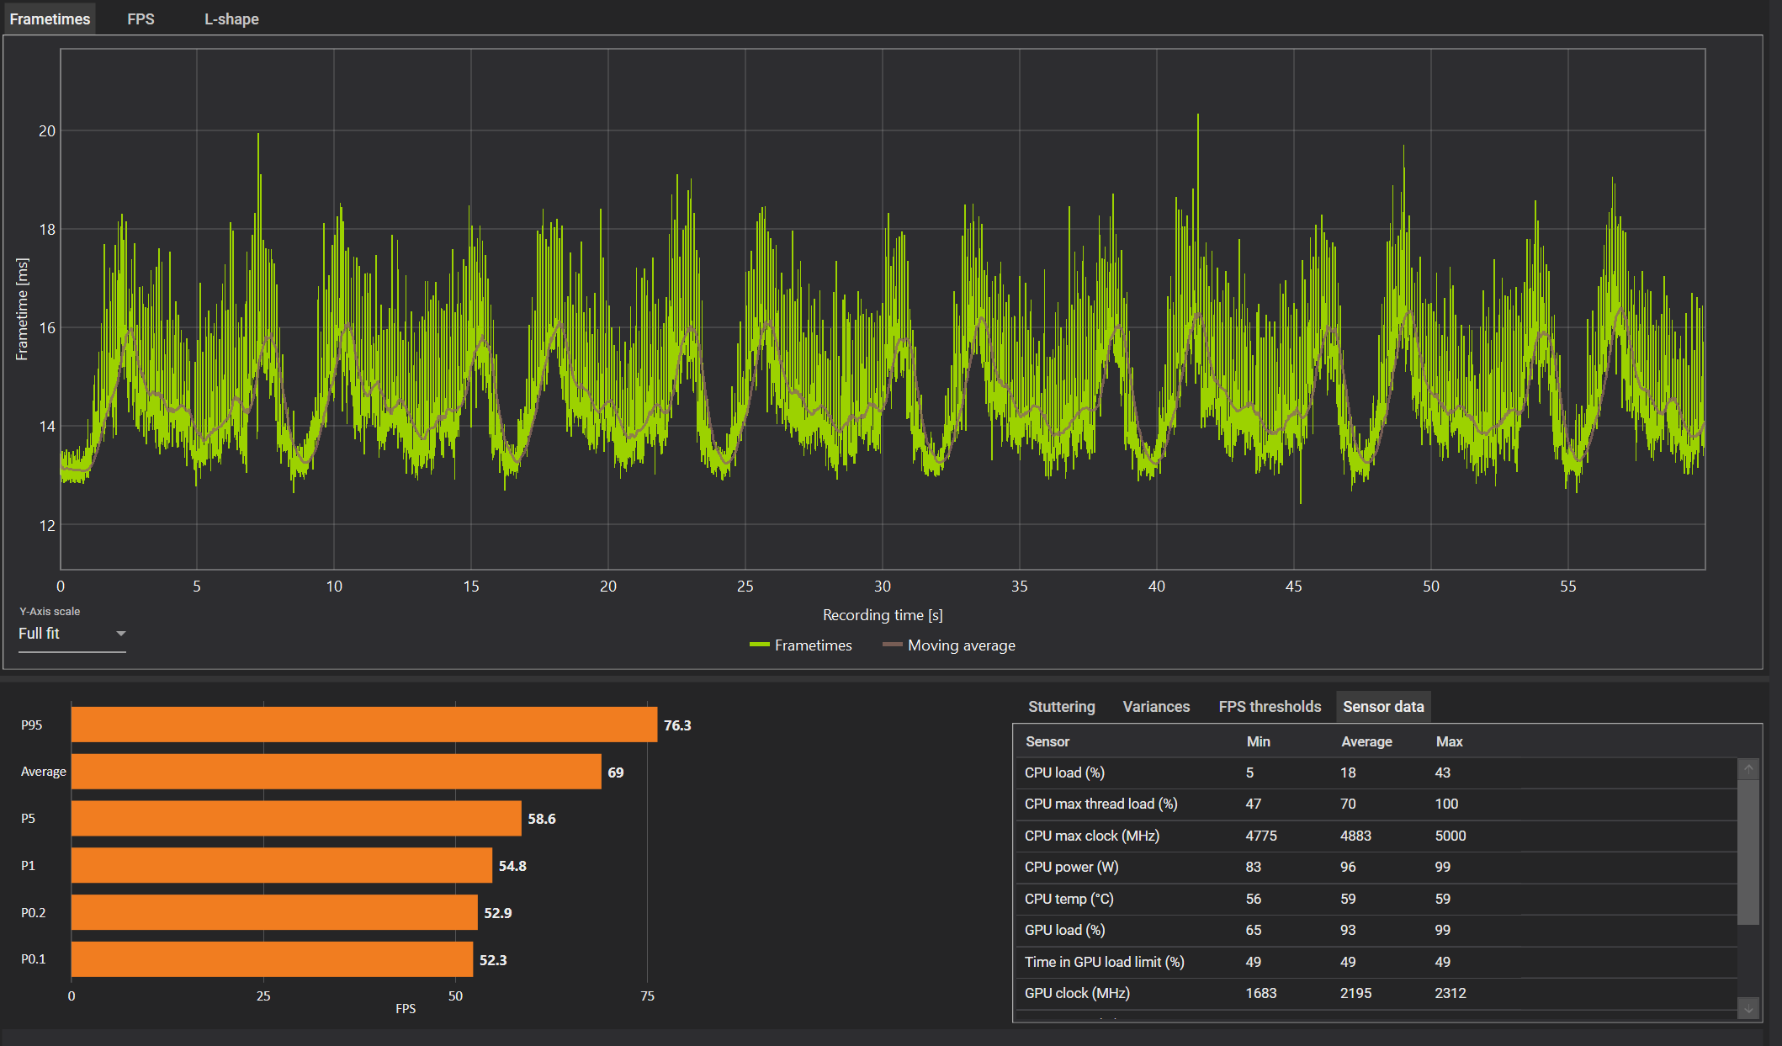Switch to the FPS graph tab
This screenshot has width=1782, height=1046.
141,19
